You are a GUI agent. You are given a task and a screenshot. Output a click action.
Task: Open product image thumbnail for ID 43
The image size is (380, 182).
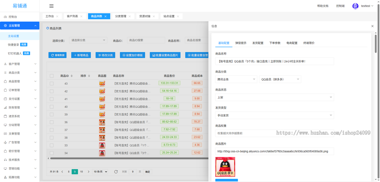click(x=102, y=83)
